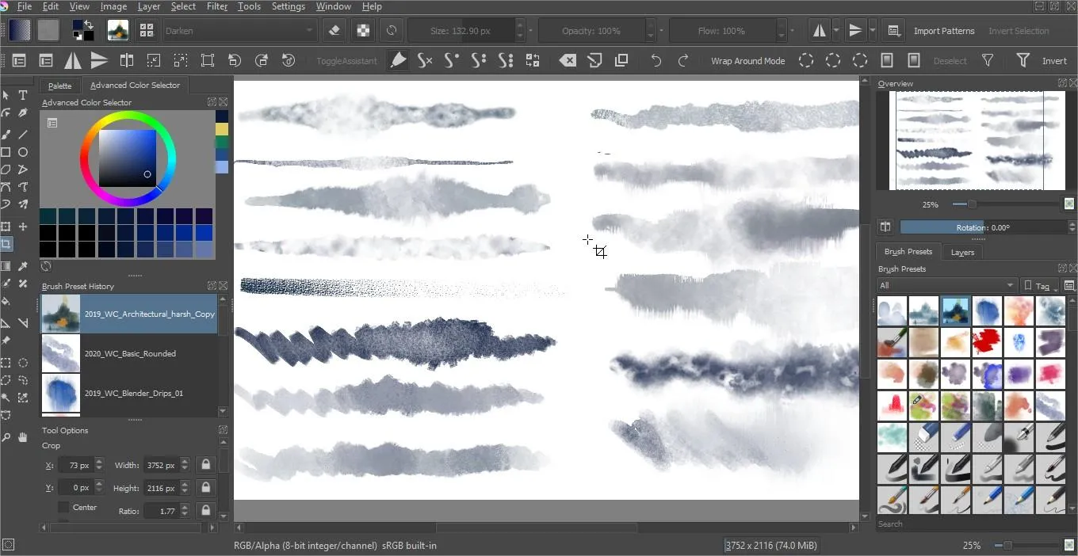
Task: Expand vertical mirror options arrow
Action: point(872,31)
